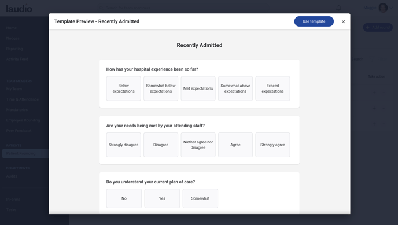The width and height of the screenshot is (398, 225).
Task: Click question about hospital experience
Action: coord(152,69)
